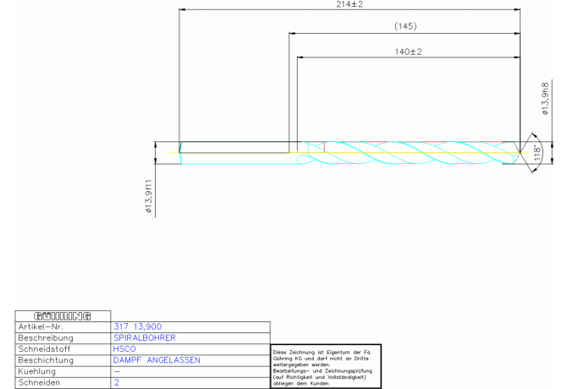Screen dimensions: 567x389
Task: Click the DAMPF ANGELASSEN coating value
Action: tap(157, 359)
